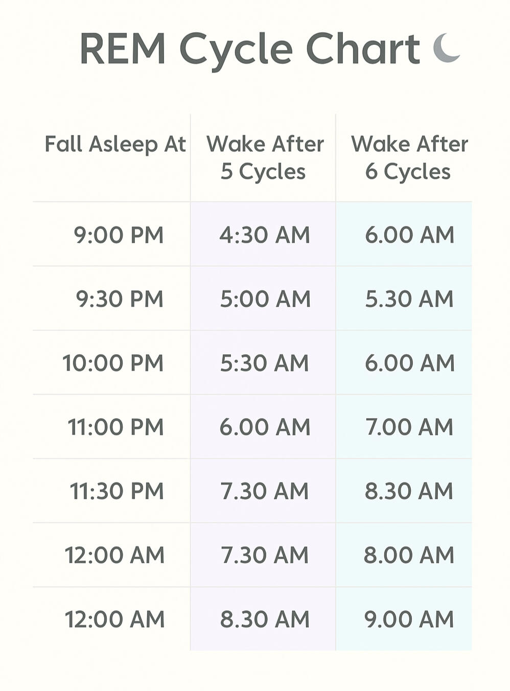The width and height of the screenshot is (510, 691).
Task: Pick the 11:30 PM bedtime cell
Action: coord(117,491)
